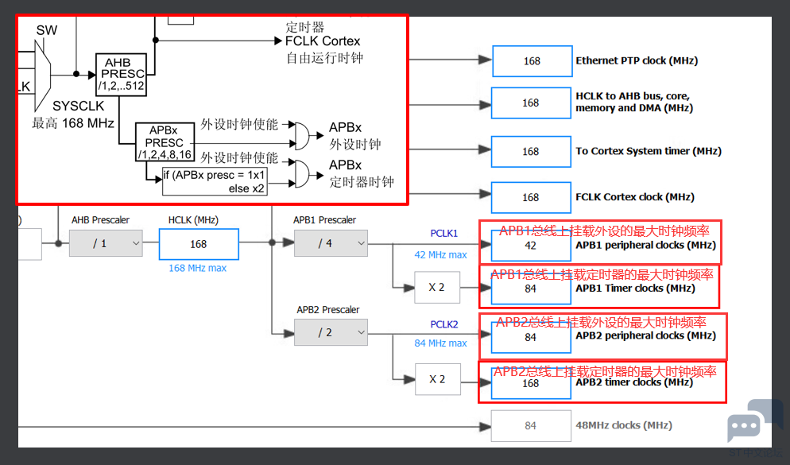Click the APB2 timer clocks 168 box

tap(531, 383)
